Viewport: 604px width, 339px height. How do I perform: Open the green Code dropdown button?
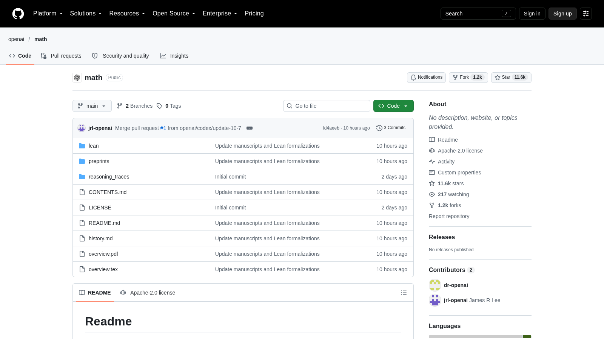point(393,106)
